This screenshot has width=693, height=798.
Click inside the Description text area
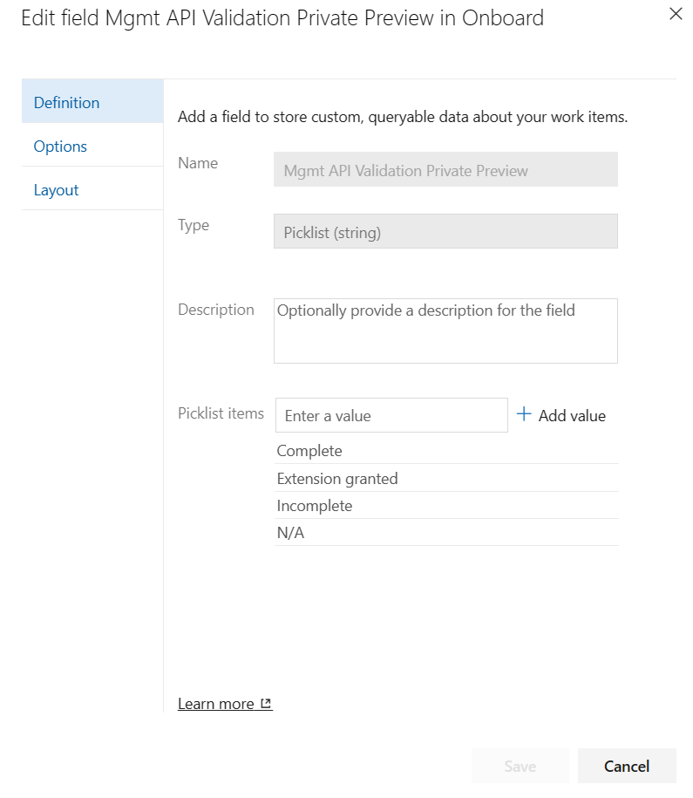(445, 331)
